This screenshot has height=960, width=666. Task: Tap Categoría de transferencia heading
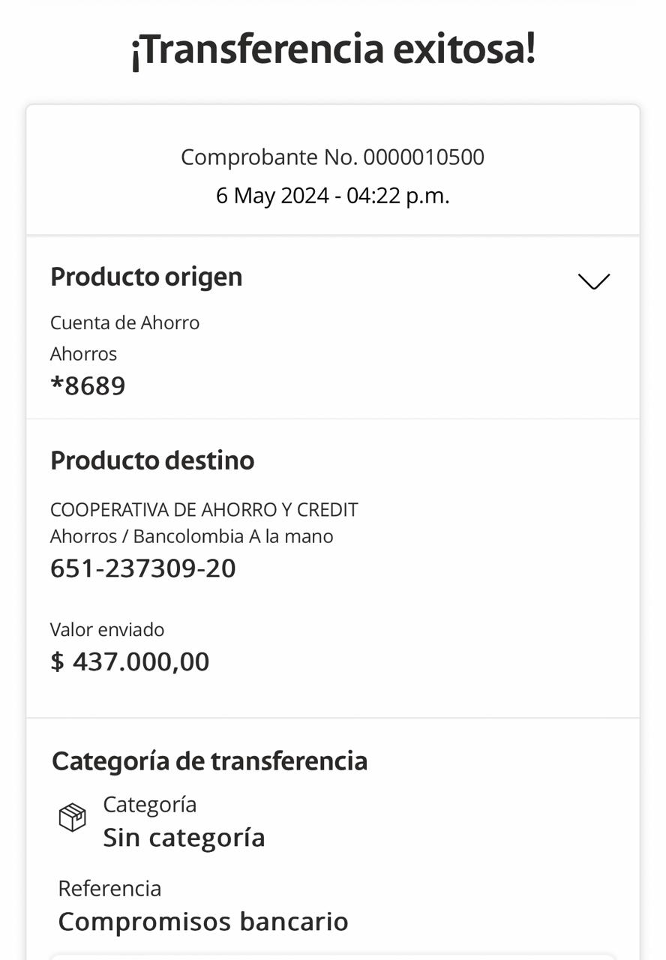[x=209, y=760]
